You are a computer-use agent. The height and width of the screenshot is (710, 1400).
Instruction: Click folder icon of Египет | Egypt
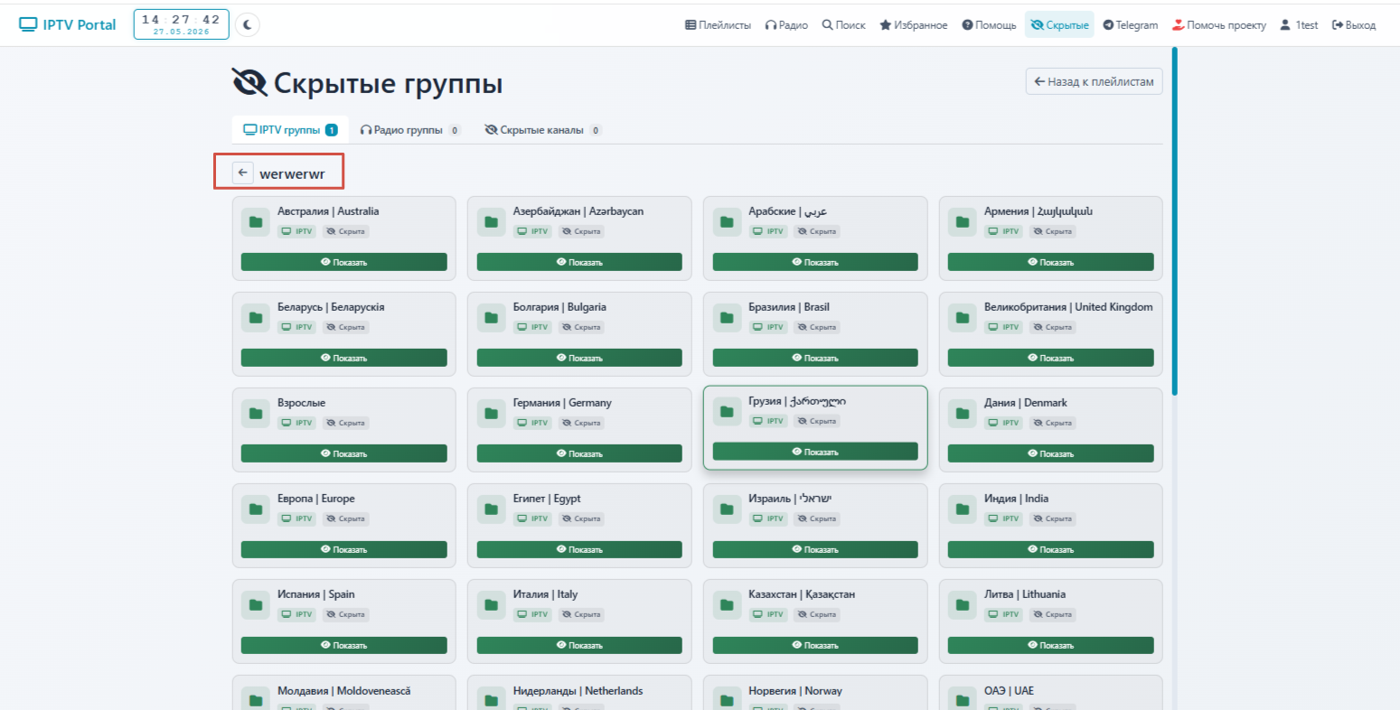(x=492, y=509)
